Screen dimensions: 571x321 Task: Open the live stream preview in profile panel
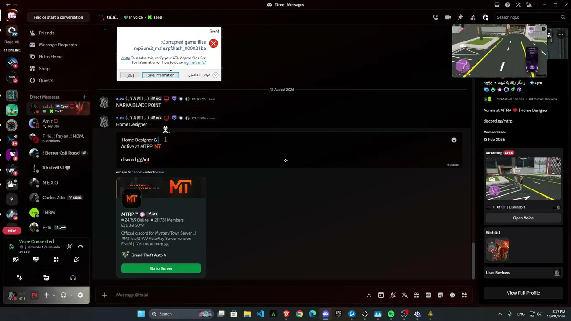coord(523,178)
